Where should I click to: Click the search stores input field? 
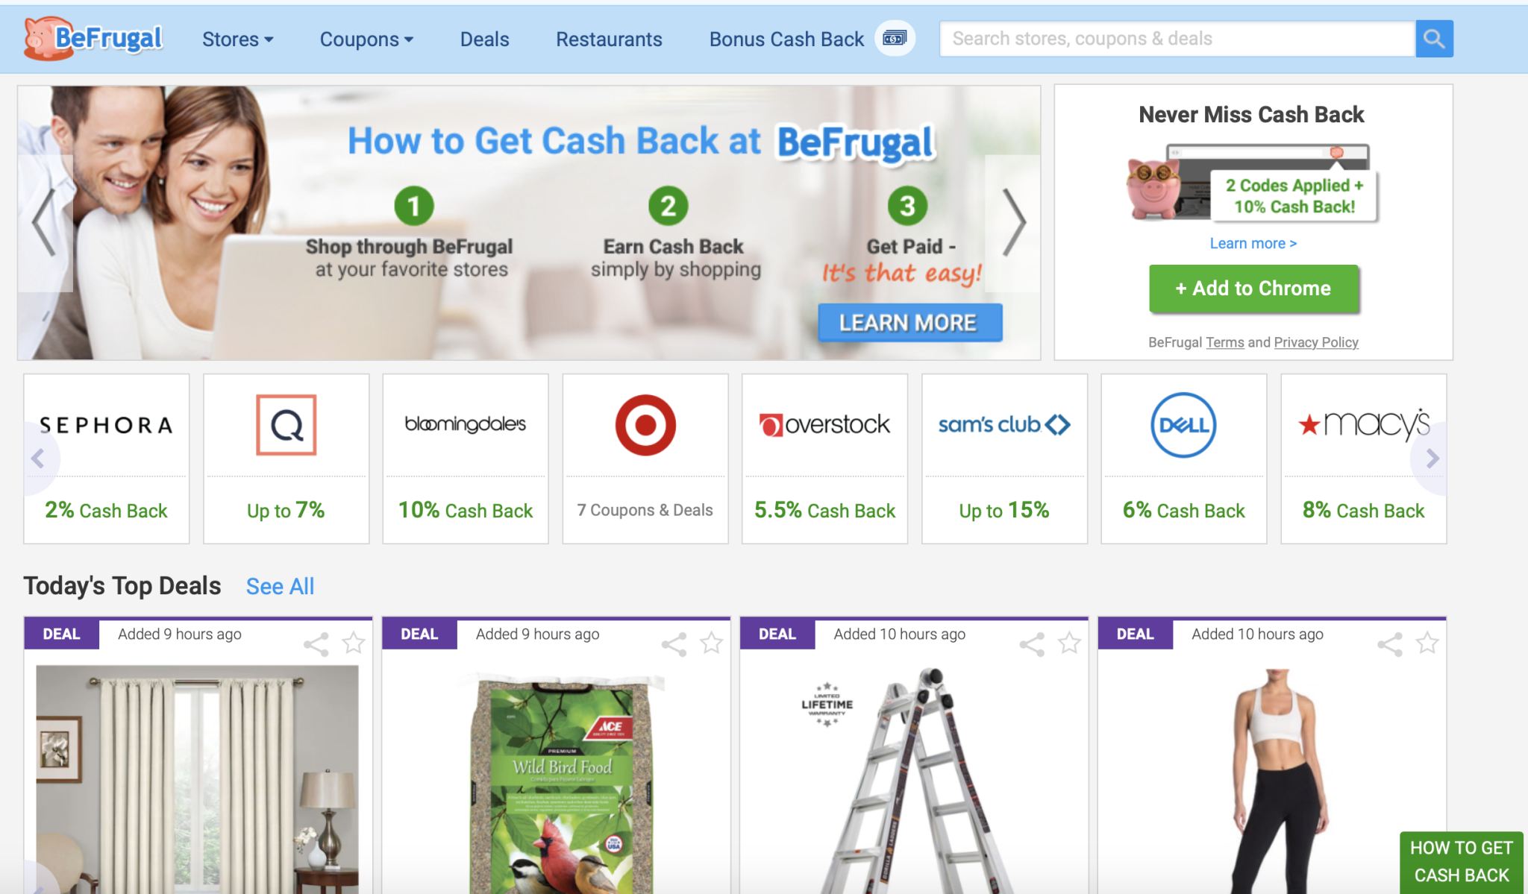click(1177, 39)
